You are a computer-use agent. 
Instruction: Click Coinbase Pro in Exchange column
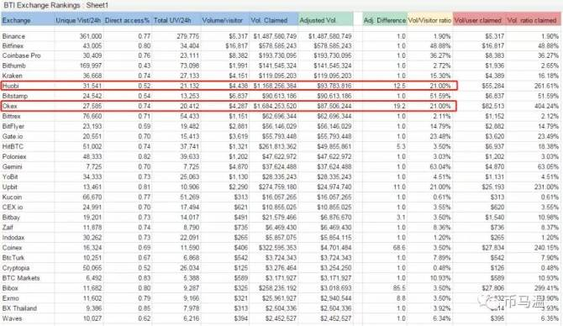coord(21,55)
